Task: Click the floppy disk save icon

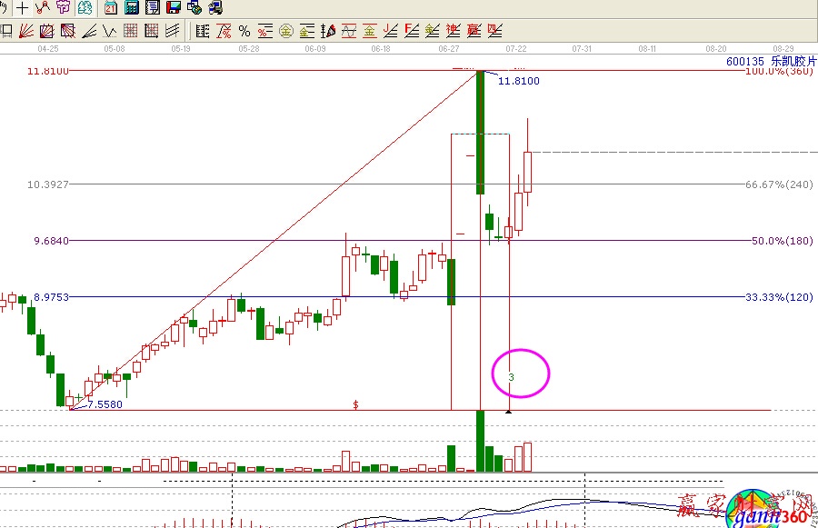Action: click(x=174, y=8)
